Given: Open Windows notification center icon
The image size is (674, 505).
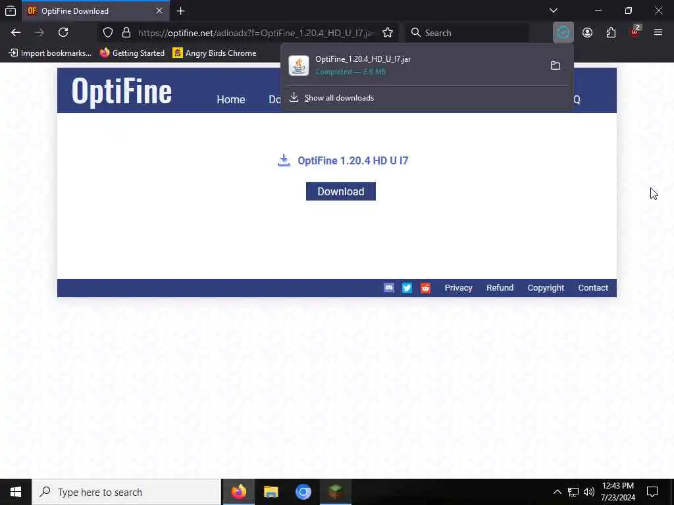Looking at the screenshot, I should click(x=652, y=492).
